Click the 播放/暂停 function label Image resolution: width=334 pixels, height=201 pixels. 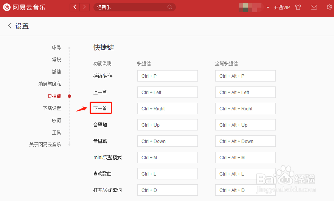pos(103,76)
